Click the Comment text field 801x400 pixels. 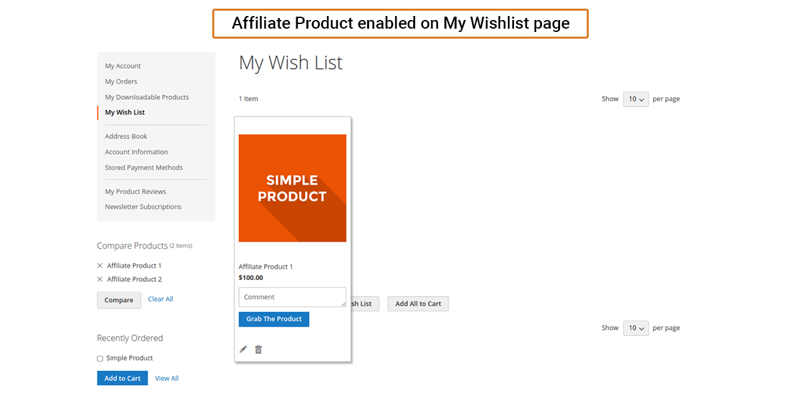(292, 297)
